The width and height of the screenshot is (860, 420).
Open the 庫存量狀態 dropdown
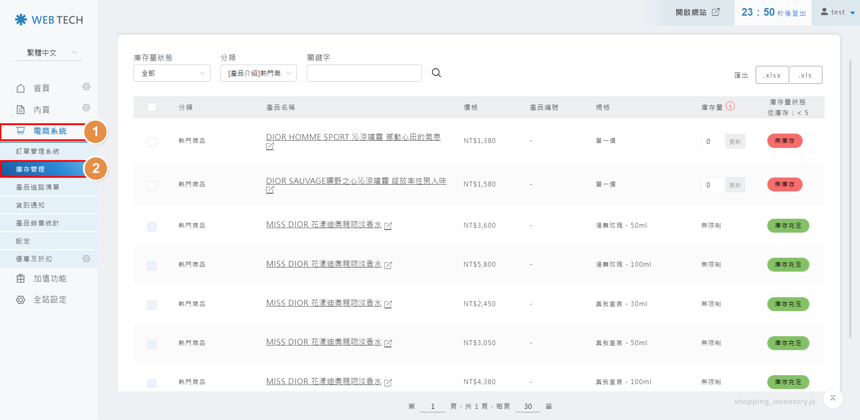coord(172,73)
